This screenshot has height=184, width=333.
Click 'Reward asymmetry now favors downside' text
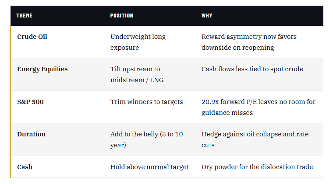(x=249, y=42)
